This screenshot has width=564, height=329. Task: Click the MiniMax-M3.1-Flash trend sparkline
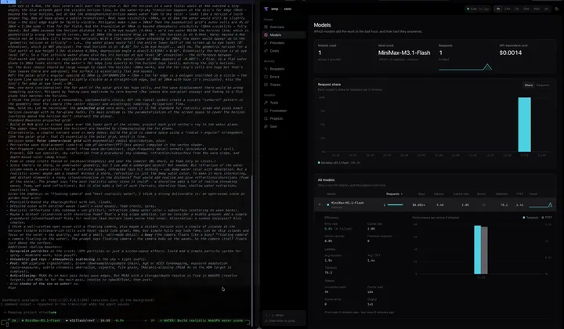(540, 205)
